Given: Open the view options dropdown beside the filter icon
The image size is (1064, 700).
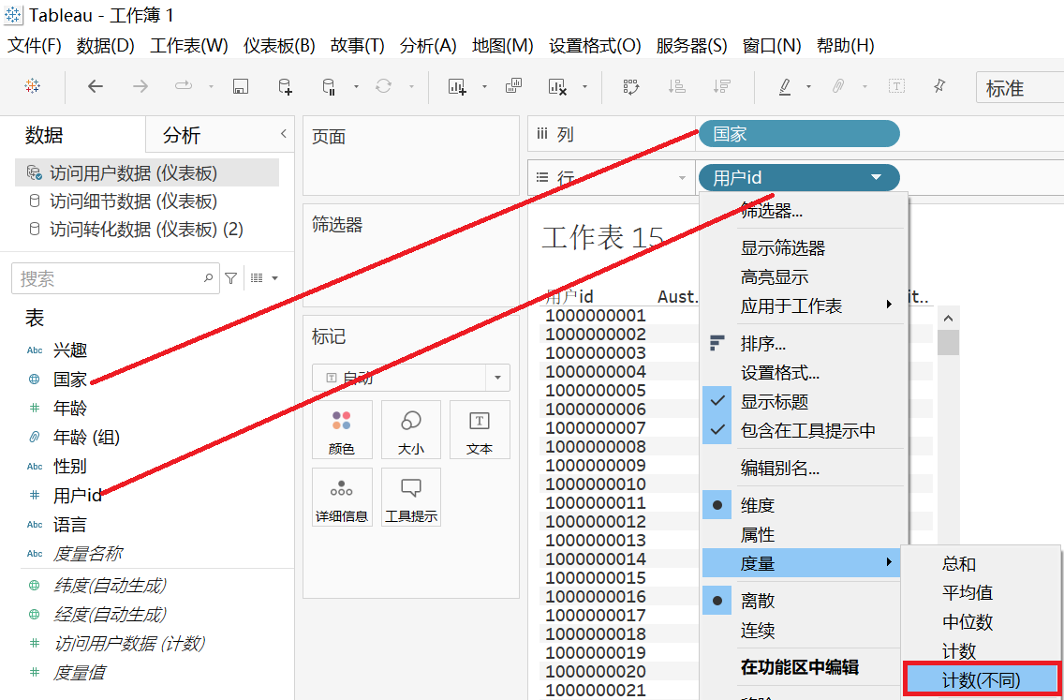Looking at the screenshot, I should (x=265, y=277).
